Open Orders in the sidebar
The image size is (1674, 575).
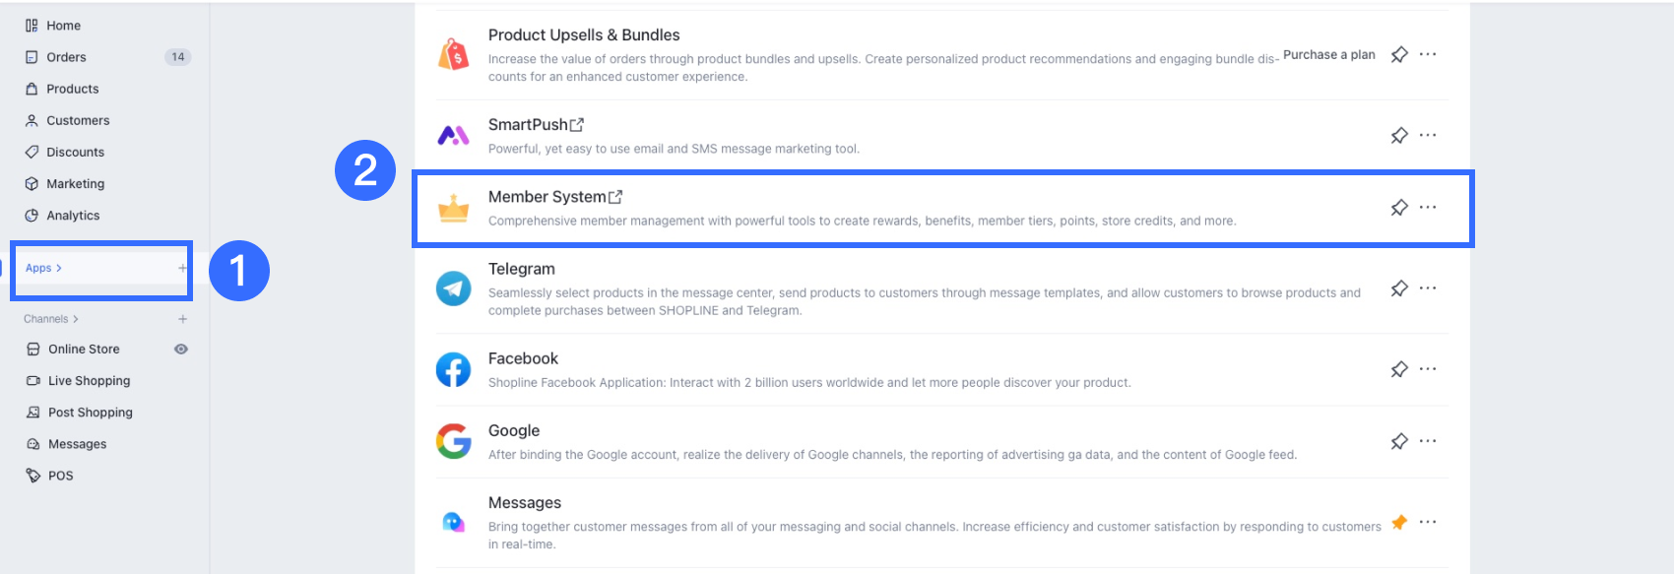point(66,57)
